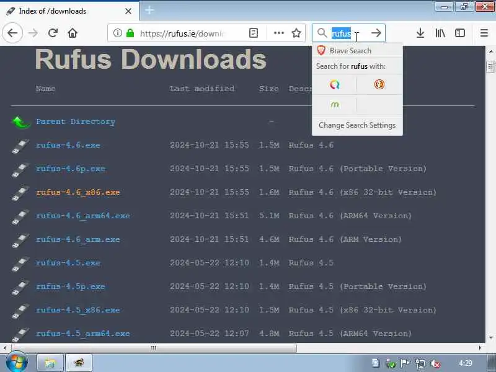Viewport: 496px width, 372px height.
Task: Close the Index of /downloads tab
Action: [128, 11]
